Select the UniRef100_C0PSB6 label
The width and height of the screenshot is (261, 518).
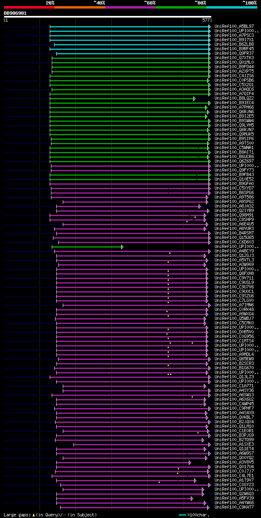click(x=234, y=80)
